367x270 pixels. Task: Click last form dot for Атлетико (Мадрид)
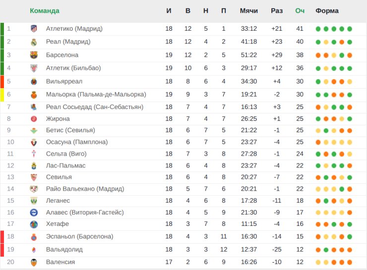[350, 29]
